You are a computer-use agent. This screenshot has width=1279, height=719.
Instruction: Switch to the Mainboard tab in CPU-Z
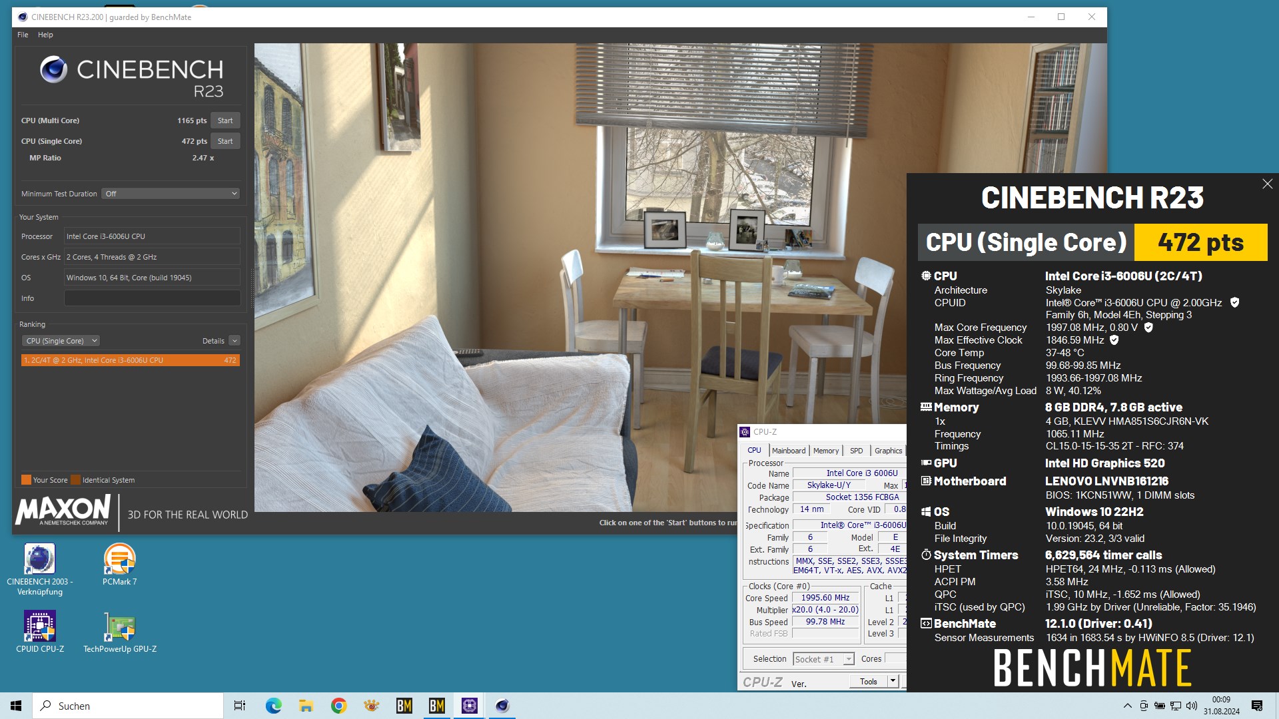click(789, 451)
